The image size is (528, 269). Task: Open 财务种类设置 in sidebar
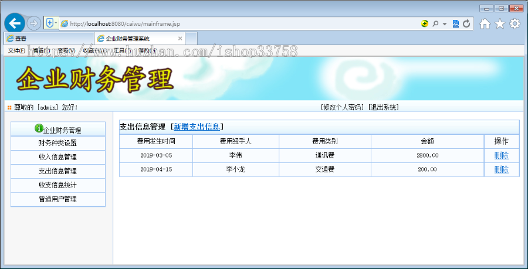click(x=58, y=143)
